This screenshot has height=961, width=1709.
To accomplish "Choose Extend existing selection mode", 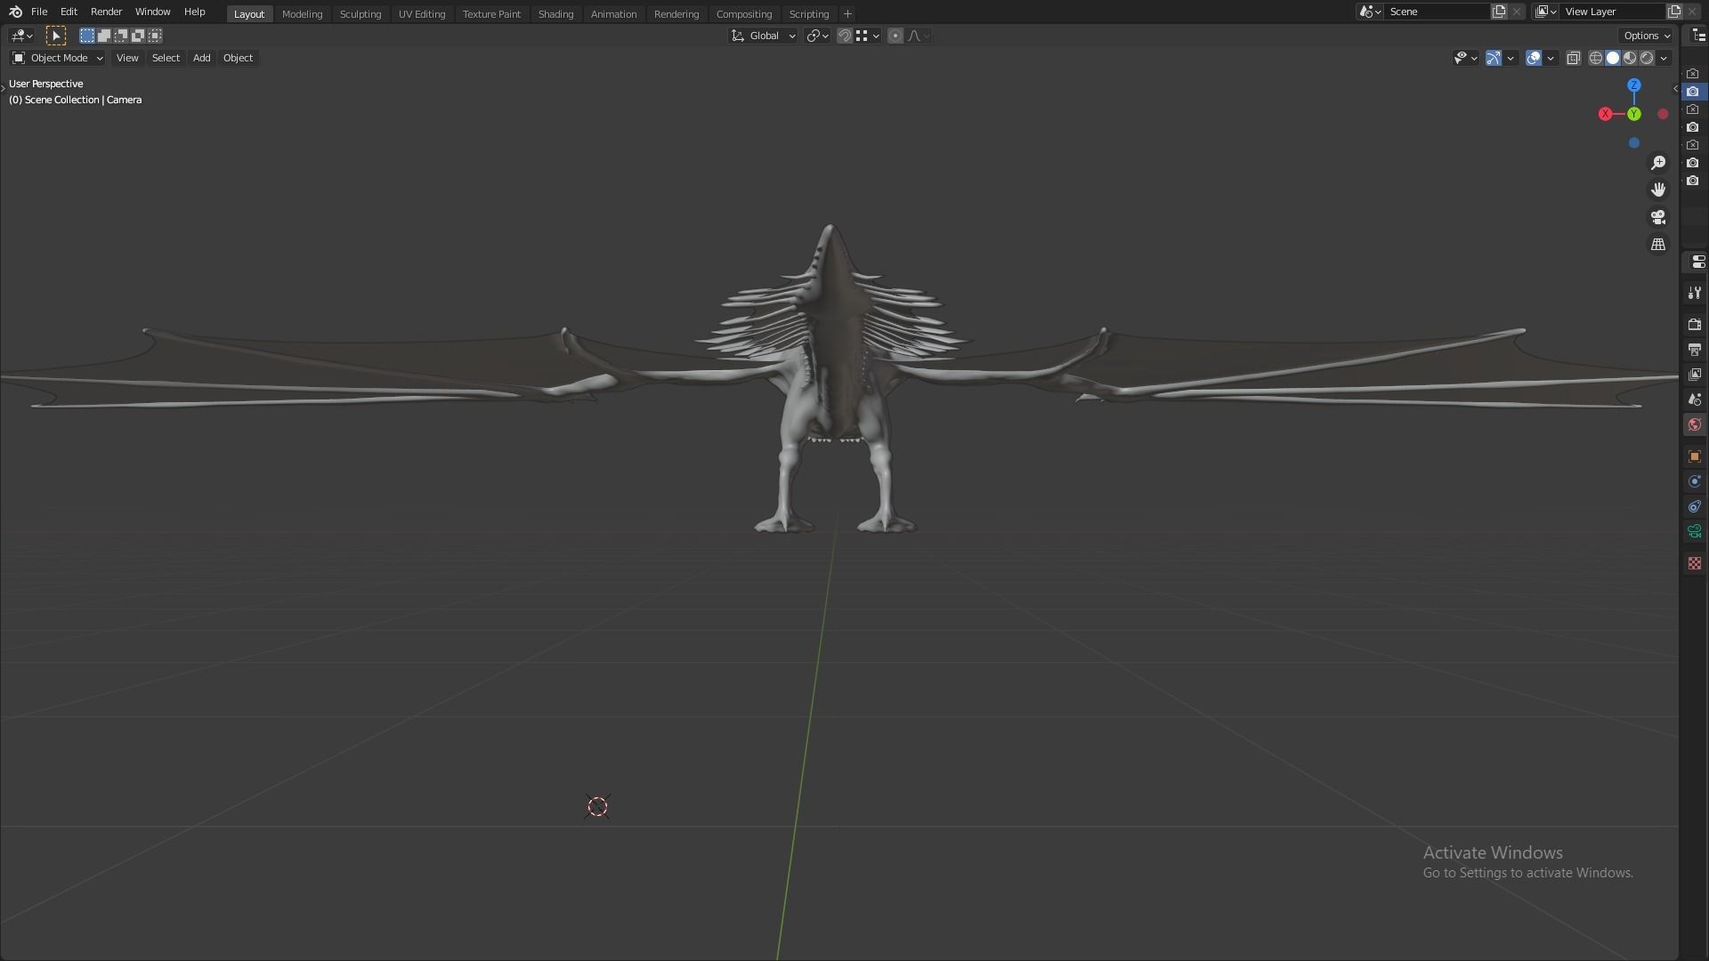I will coord(104,36).
